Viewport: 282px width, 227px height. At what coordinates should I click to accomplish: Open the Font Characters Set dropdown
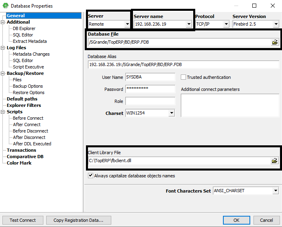point(276,191)
